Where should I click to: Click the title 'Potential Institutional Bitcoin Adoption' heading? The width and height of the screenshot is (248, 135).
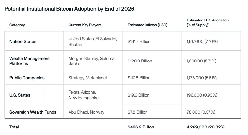[x=69, y=9]
